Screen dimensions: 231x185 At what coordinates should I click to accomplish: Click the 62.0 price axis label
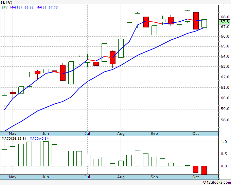225,77
